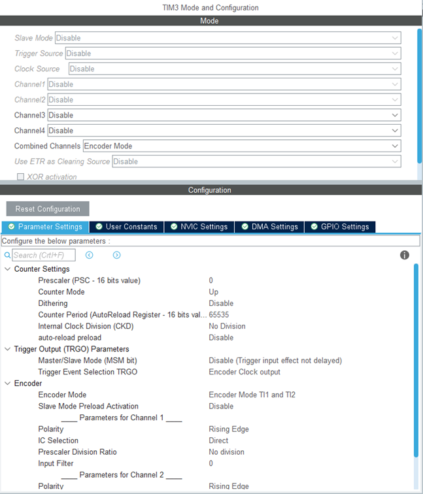Viewport: 423px width, 494px height.
Task: Select the Input Filter value 0
Action: point(211,463)
